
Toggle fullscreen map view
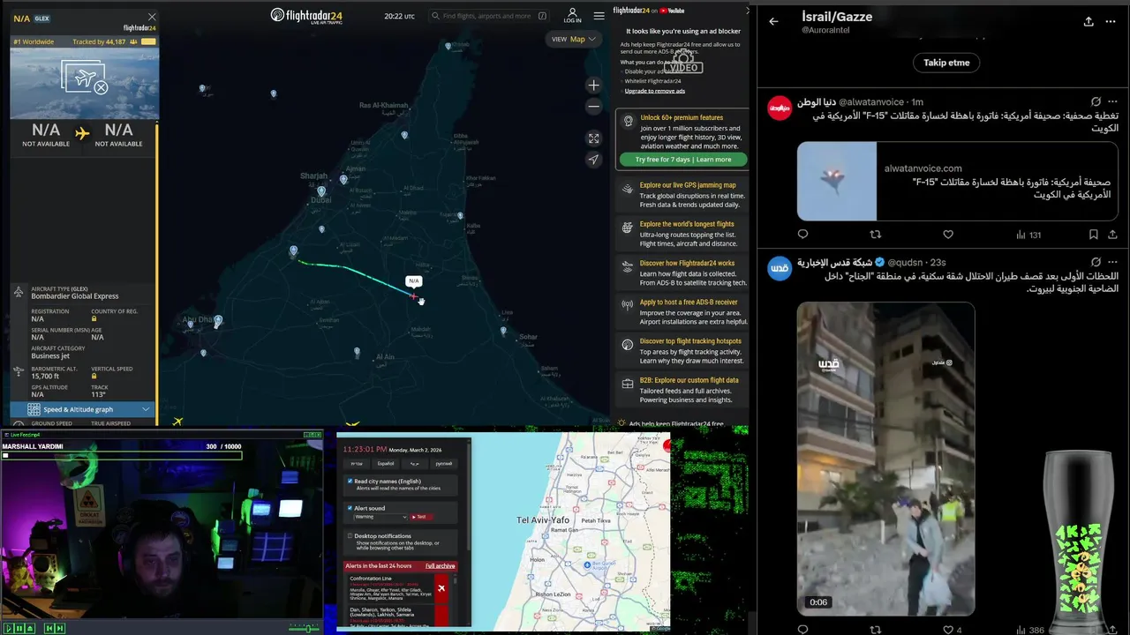(593, 138)
